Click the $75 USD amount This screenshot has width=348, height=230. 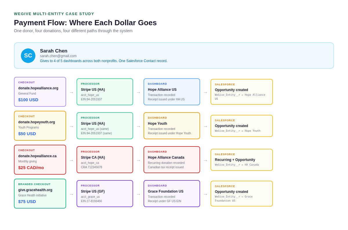click(x=27, y=202)
